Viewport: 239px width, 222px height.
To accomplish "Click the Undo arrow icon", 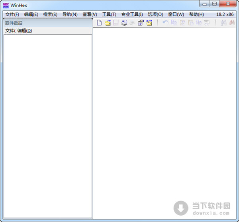I will coord(165,23).
